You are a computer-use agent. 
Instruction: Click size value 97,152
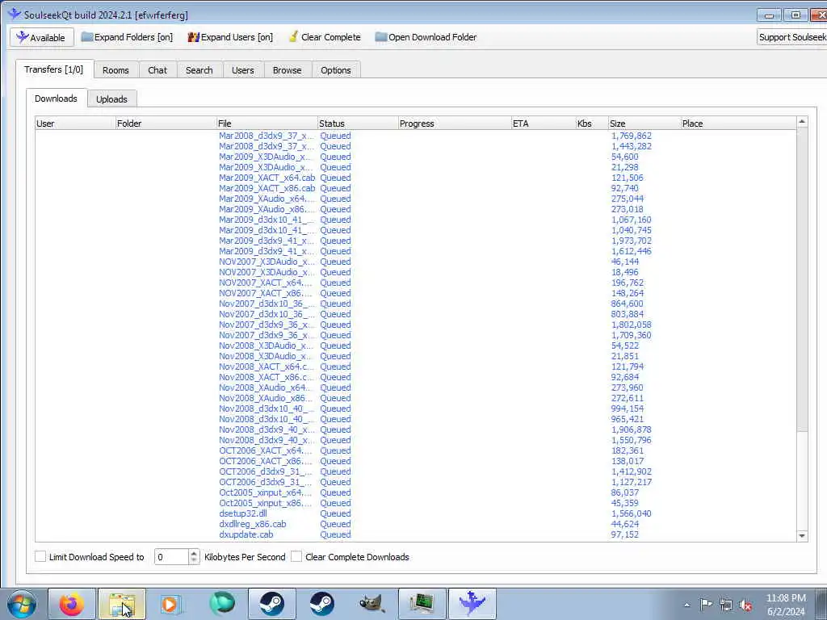(x=625, y=534)
